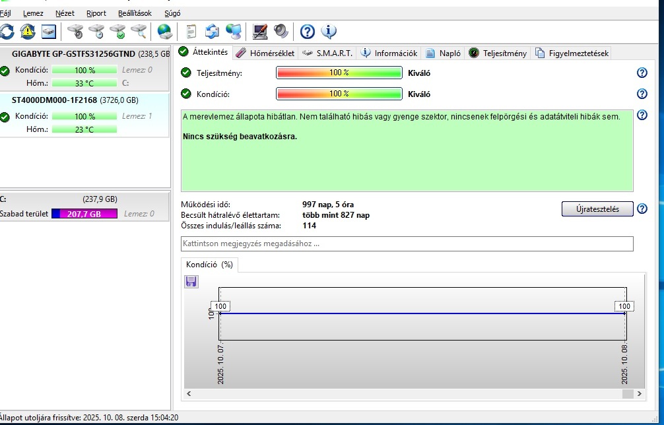
Task: Switch to the Teljesítmény tab
Action: tap(498, 53)
